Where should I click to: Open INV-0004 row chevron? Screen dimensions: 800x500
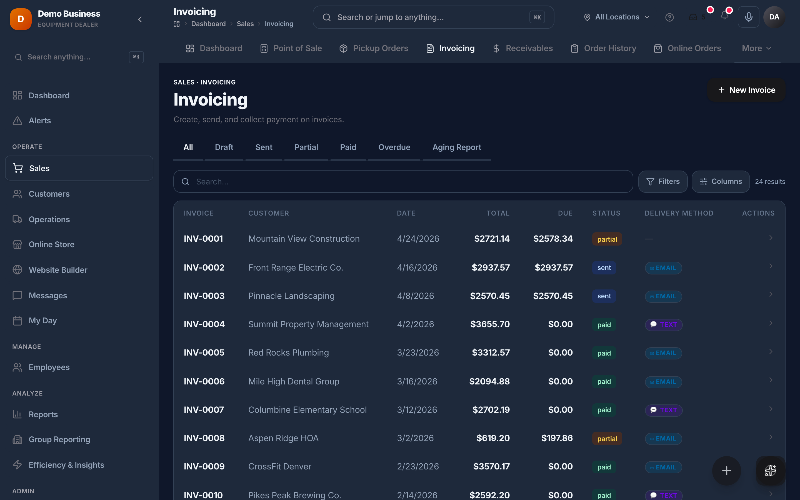click(x=771, y=323)
